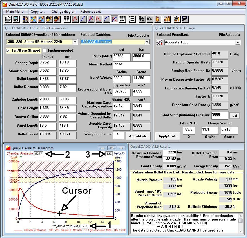The image size is (247, 238).
Task: Show the red decaying pressure curve diagram
Action: [x=99, y=19]
